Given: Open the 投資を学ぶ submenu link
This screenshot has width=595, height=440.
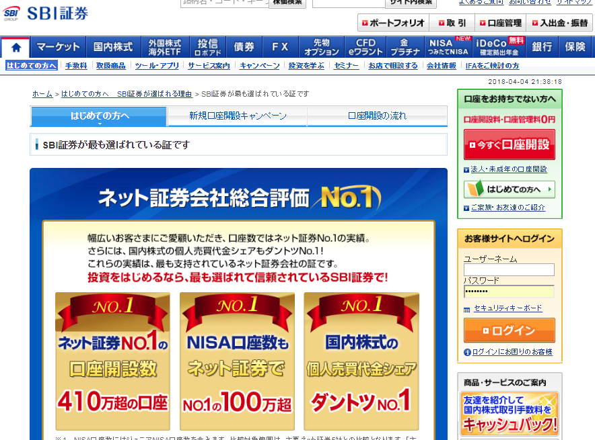Looking at the screenshot, I should 306,66.
